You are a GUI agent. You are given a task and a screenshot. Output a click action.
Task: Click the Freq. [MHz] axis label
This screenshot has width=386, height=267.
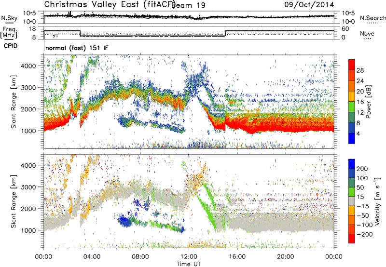click(x=9, y=32)
